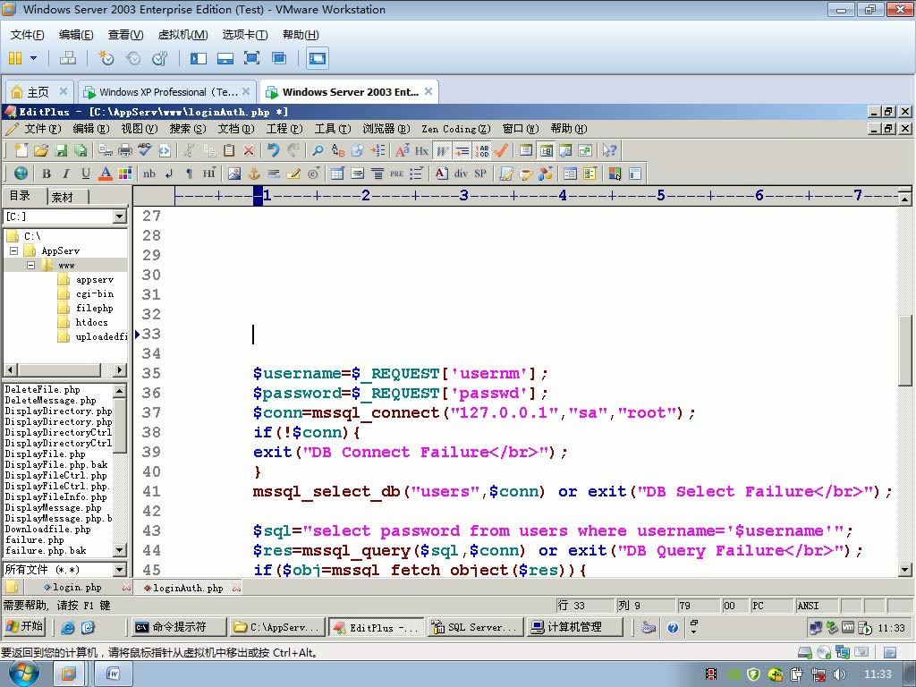916x687 pixels.
Task: Click the editor vertical scrollbar down arrow
Action: tap(905, 569)
